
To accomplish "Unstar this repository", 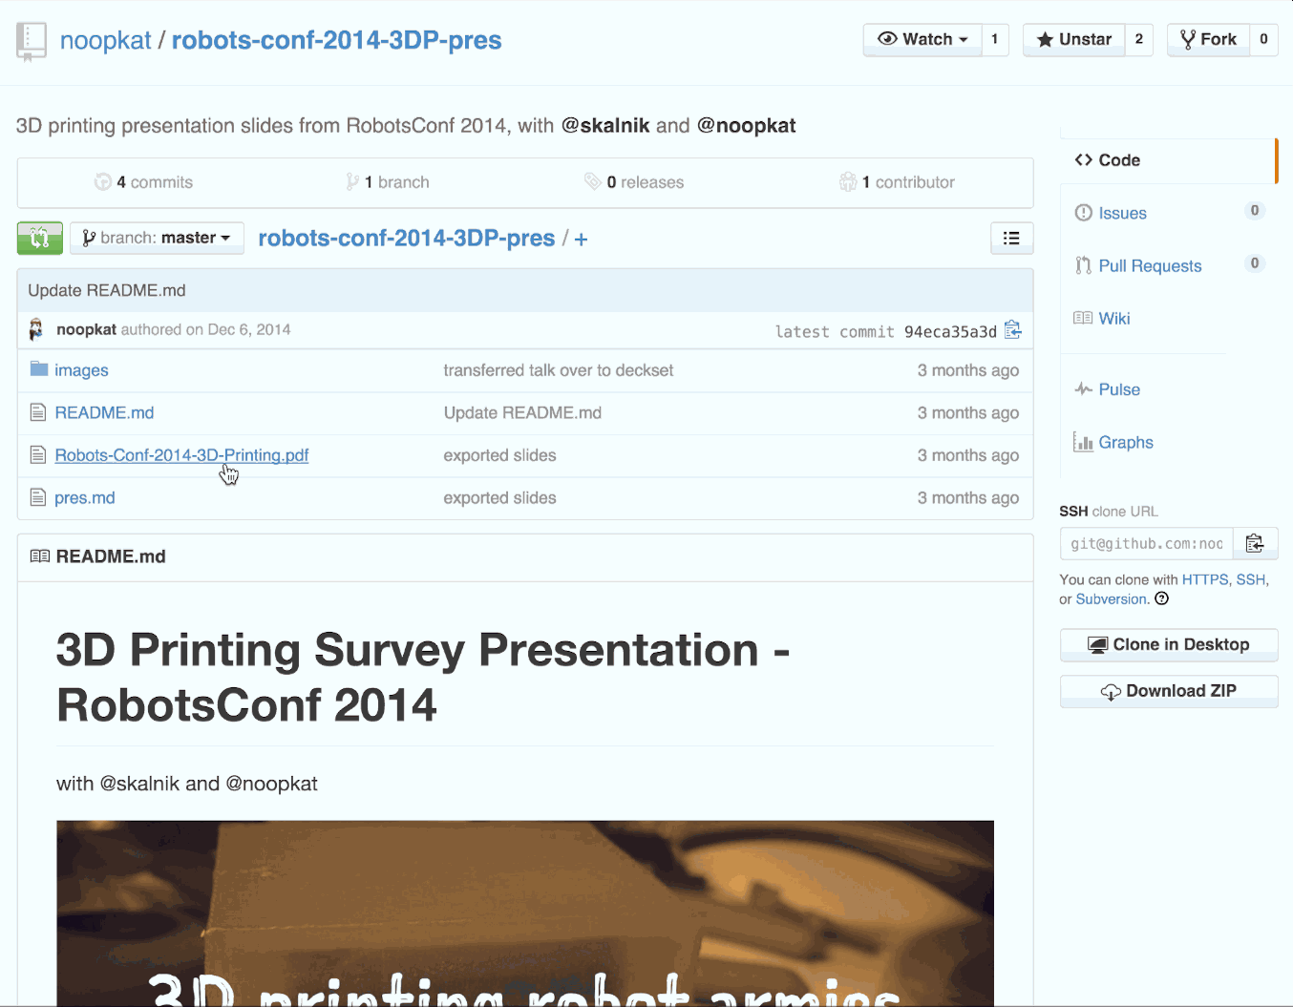I will coord(1074,39).
